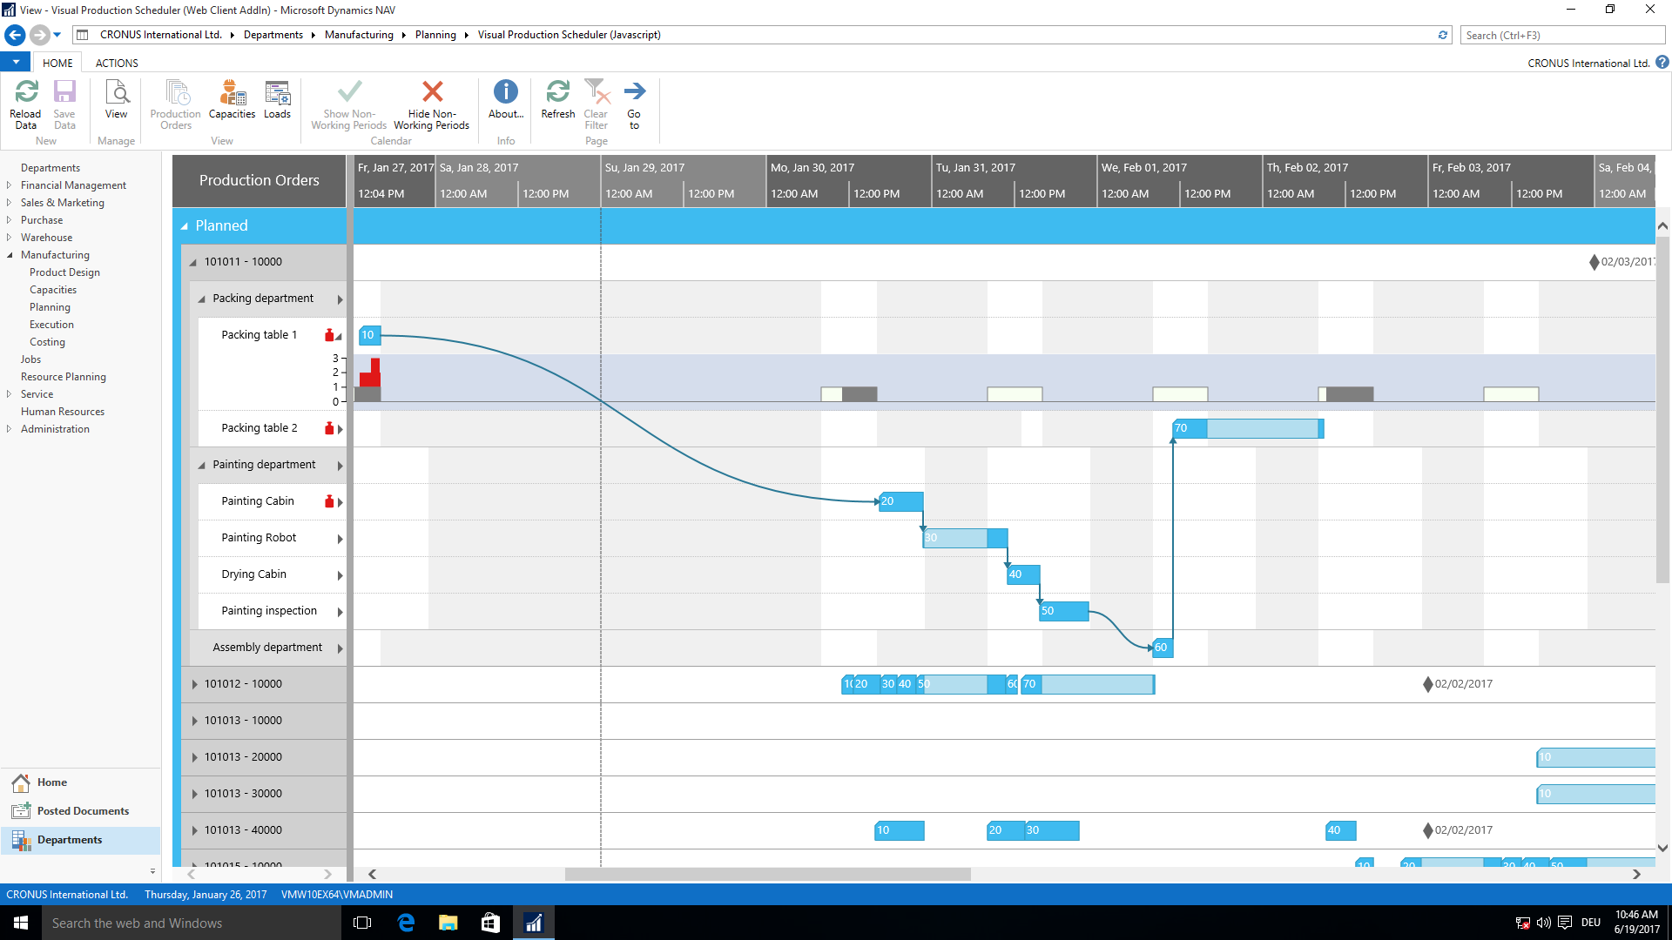Viewport: 1672px width, 940px height.
Task: Expand production order 101012-10000
Action: 194,683
